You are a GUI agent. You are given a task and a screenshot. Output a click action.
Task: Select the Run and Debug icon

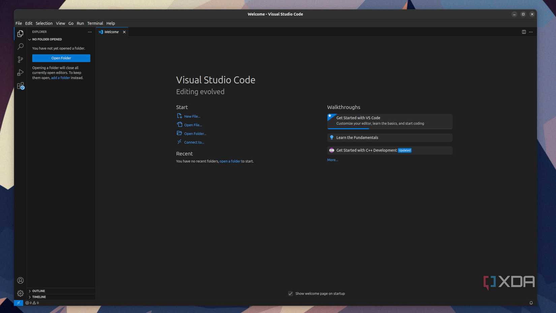(x=20, y=73)
